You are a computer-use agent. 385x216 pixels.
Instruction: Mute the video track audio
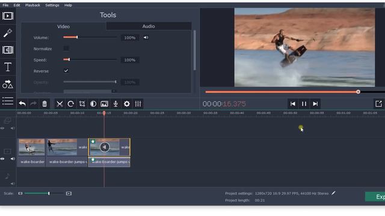[13, 159]
